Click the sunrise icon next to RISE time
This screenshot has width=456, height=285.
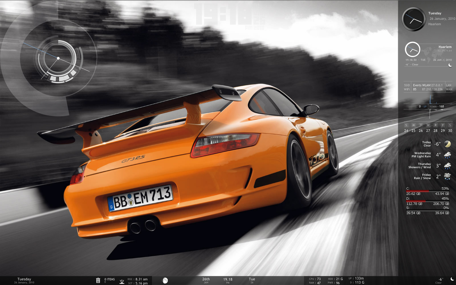click(x=122, y=281)
